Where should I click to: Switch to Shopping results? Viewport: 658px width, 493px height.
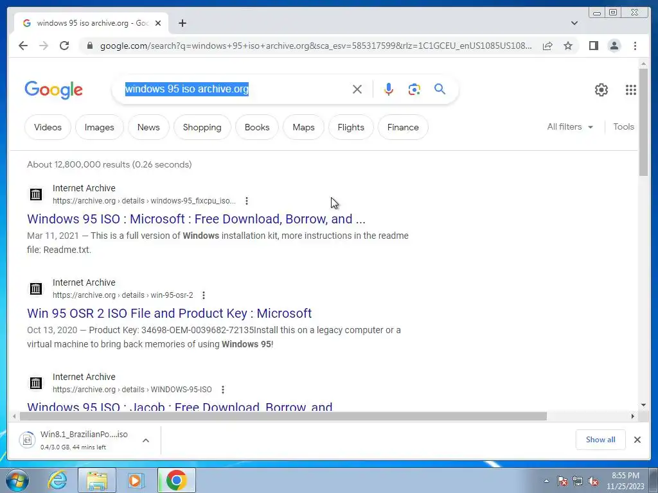(202, 127)
